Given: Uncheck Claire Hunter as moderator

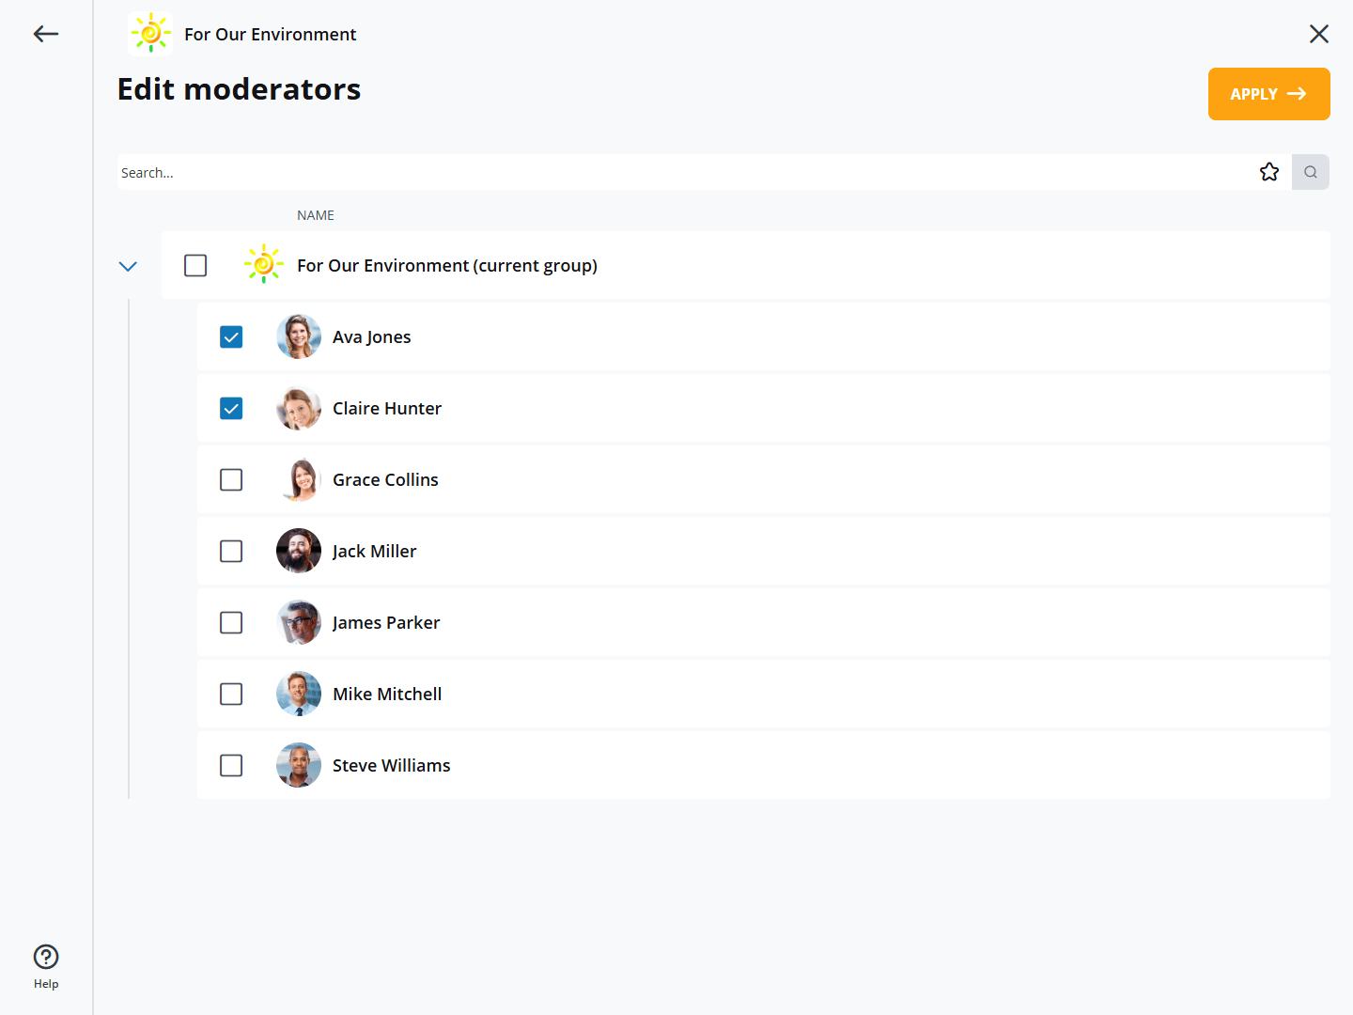Looking at the screenshot, I should [x=231, y=408].
